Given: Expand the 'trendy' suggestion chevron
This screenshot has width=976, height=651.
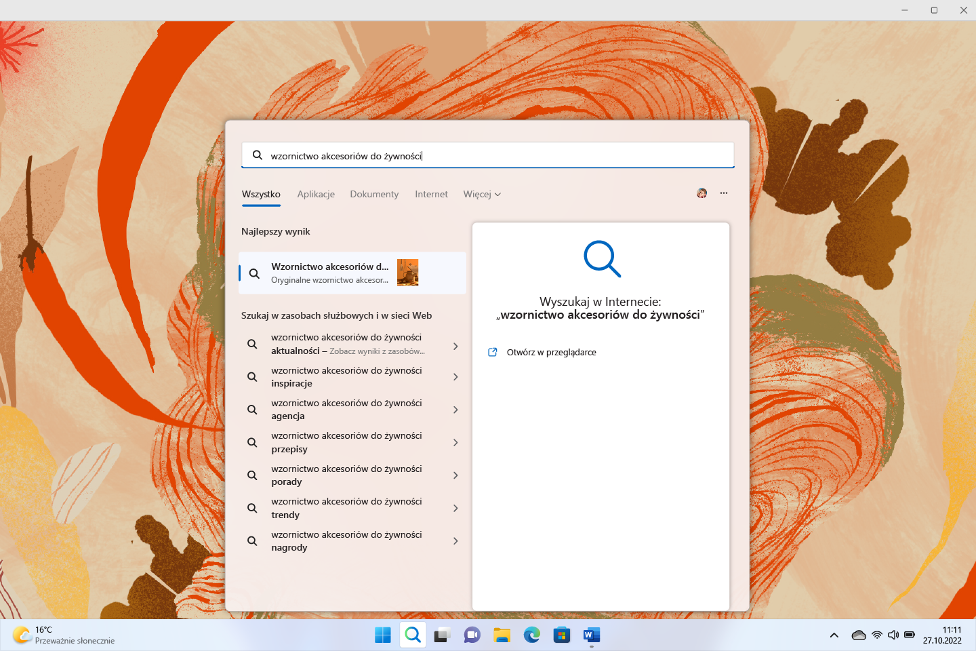Looking at the screenshot, I should [x=455, y=509].
